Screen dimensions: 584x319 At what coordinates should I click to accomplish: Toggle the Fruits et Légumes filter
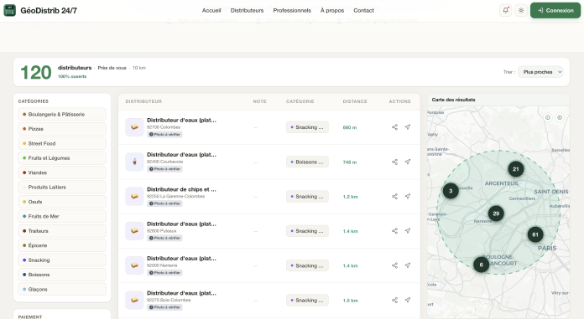[x=62, y=158]
